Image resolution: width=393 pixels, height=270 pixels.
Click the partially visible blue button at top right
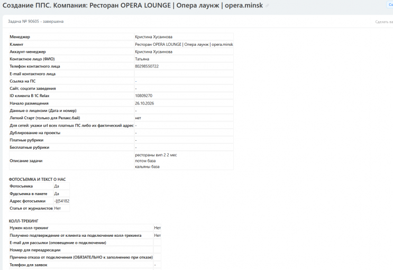point(390,5)
